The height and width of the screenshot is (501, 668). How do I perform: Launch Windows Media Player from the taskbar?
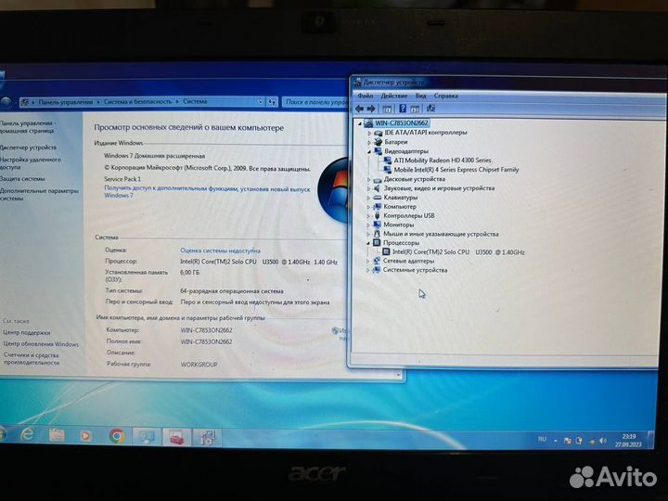click(85, 436)
